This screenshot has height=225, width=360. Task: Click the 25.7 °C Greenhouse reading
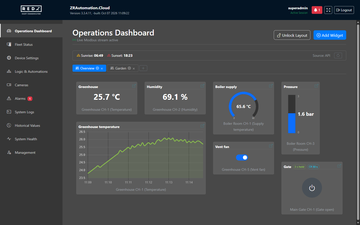(107, 97)
